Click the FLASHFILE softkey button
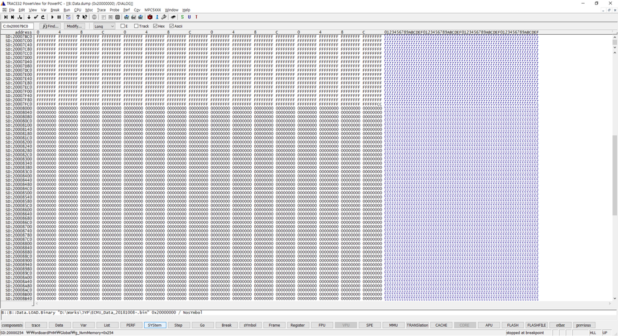The image size is (618, 336). [536, 325]
